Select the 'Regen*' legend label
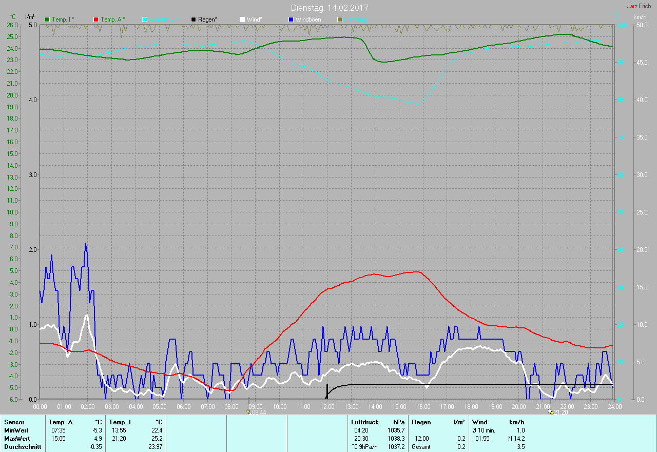 207,19
